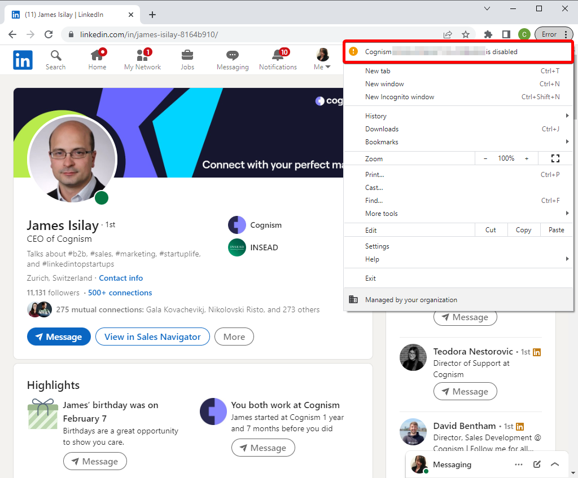Image resolution: width=578 pixels, height=478 pixels.
Task: Open David Bentham's profile name
Action: [x=465, y=426]
